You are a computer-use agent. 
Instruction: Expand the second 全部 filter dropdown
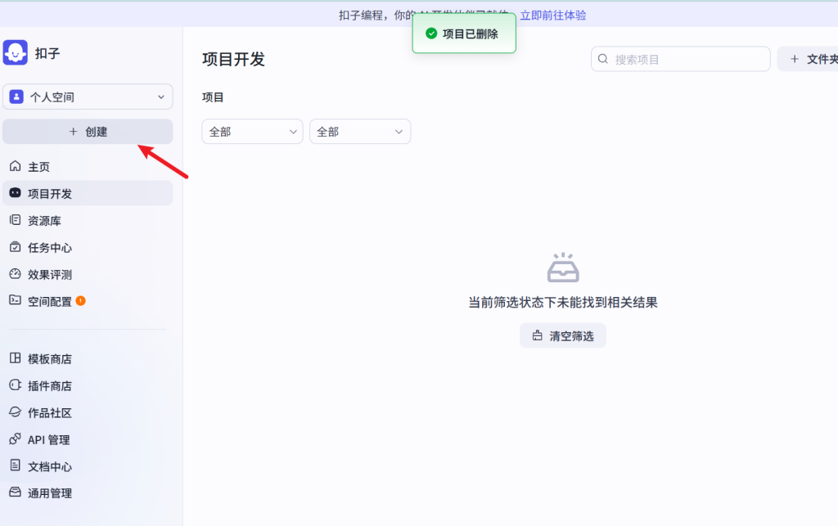tap(360, 131)
